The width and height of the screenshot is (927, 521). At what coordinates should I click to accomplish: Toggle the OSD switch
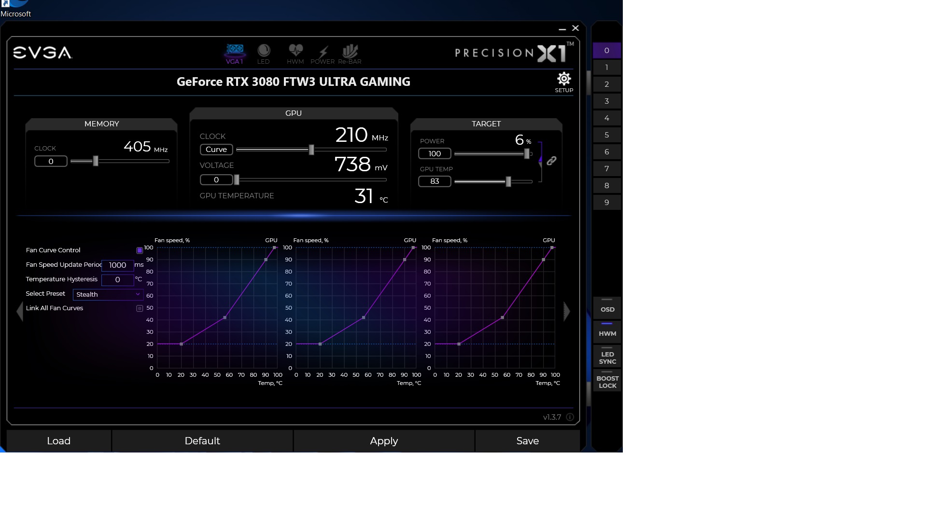click(x=607, y=307)
